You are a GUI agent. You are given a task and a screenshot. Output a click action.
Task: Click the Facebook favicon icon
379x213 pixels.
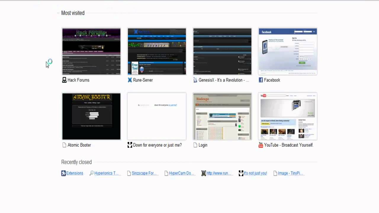[261, 80]
